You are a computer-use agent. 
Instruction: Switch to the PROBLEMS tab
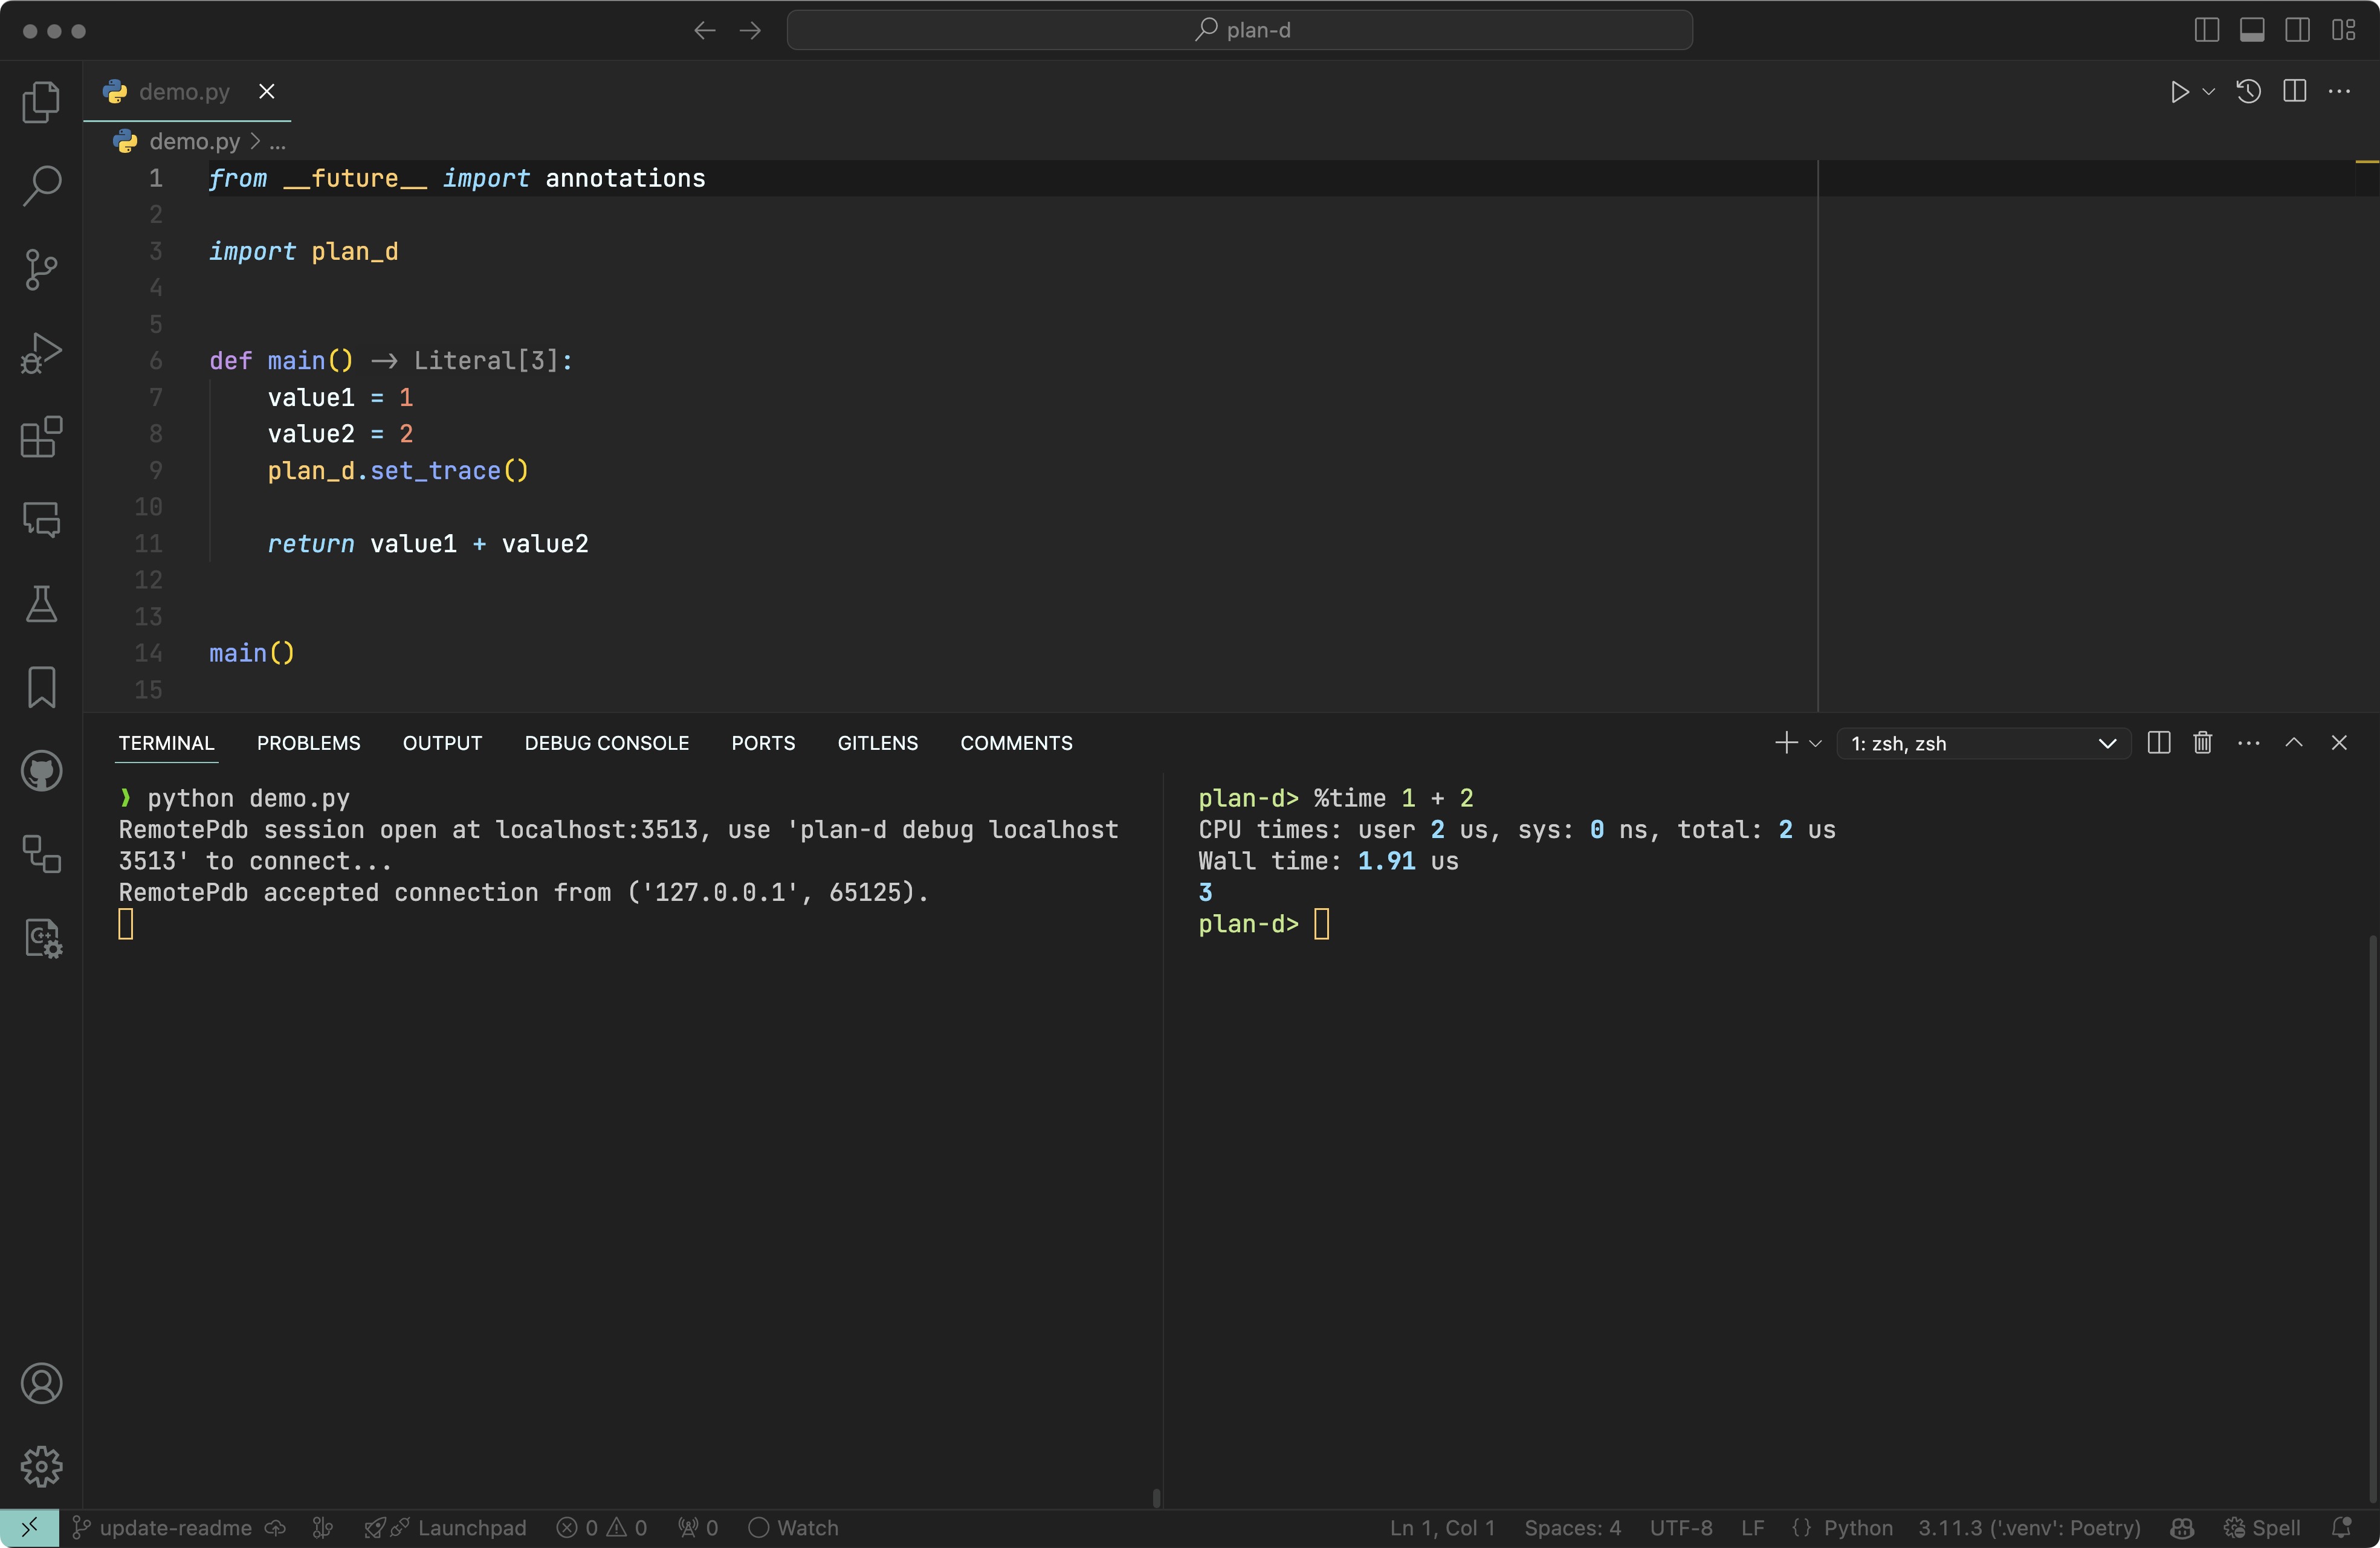308,743
